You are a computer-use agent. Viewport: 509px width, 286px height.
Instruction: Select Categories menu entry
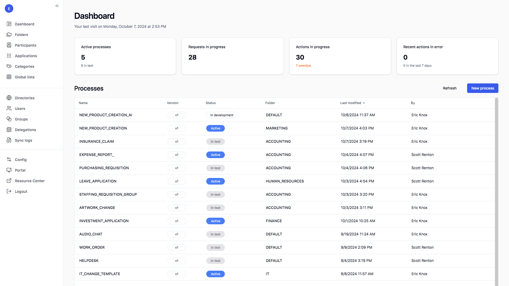coord(24,66)
